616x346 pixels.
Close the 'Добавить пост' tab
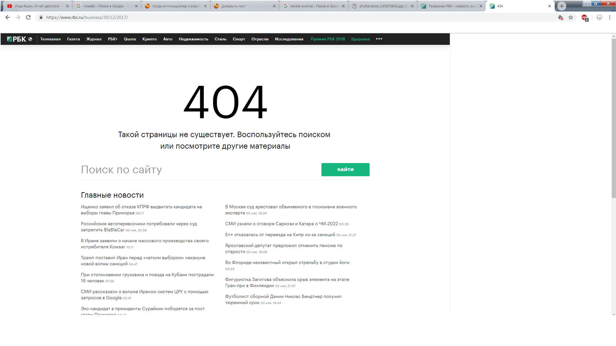274,6
